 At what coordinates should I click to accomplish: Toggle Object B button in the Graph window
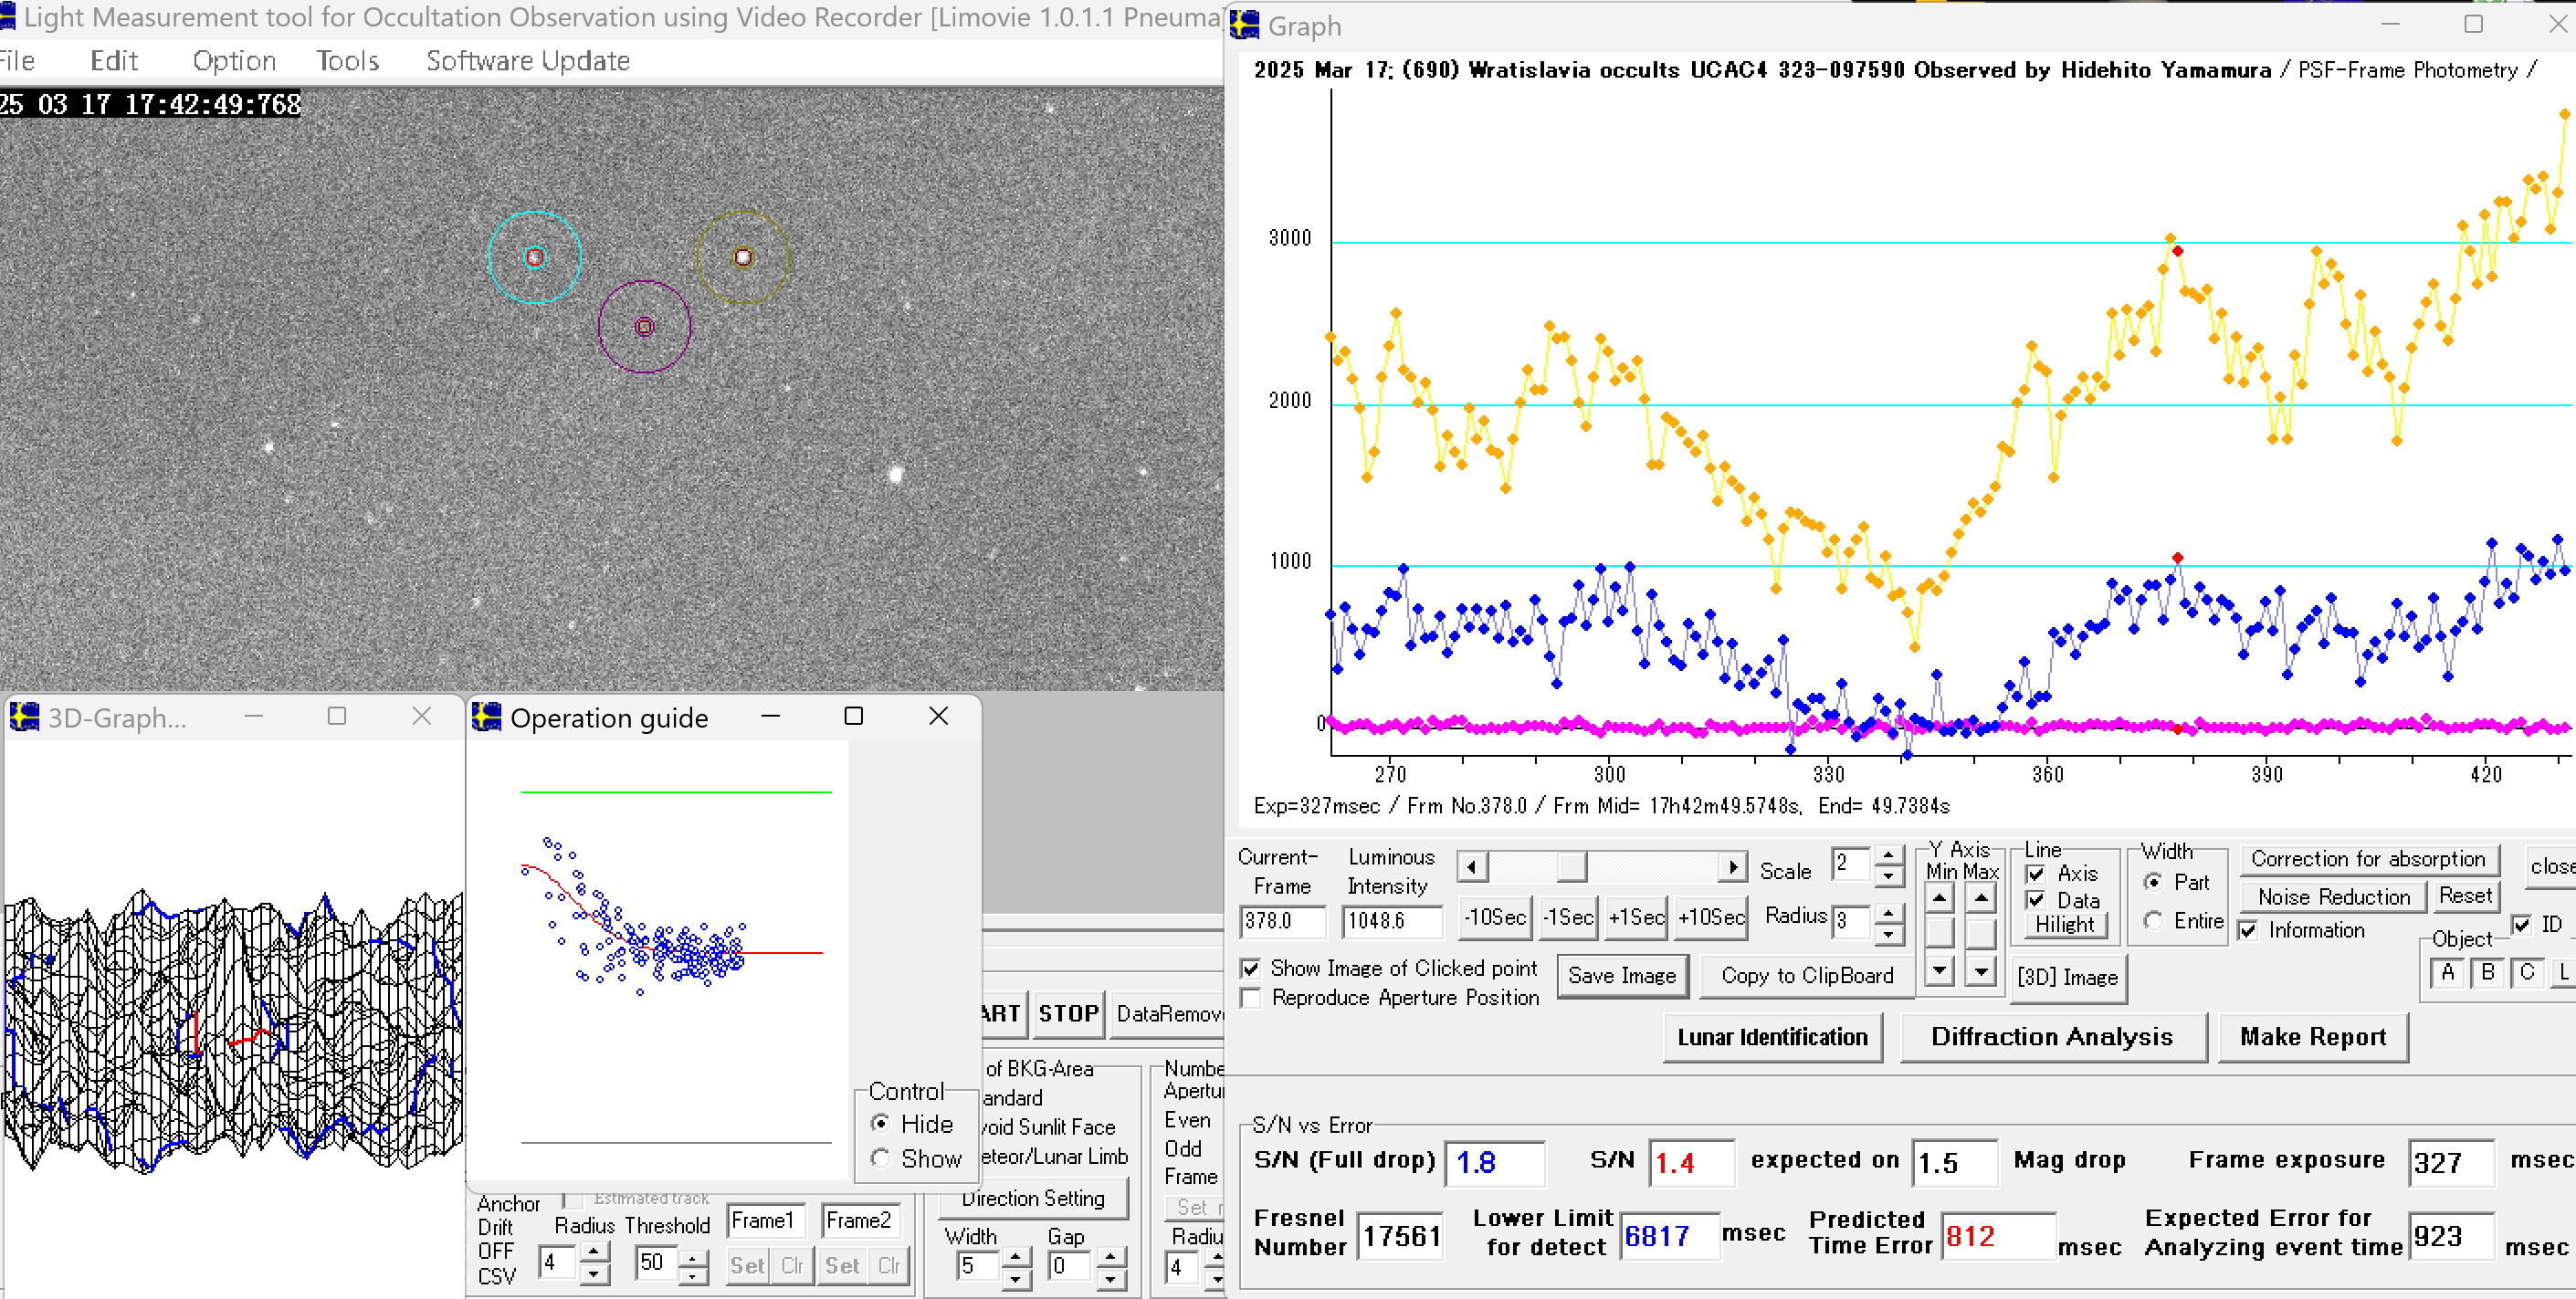coord(2487,973)
